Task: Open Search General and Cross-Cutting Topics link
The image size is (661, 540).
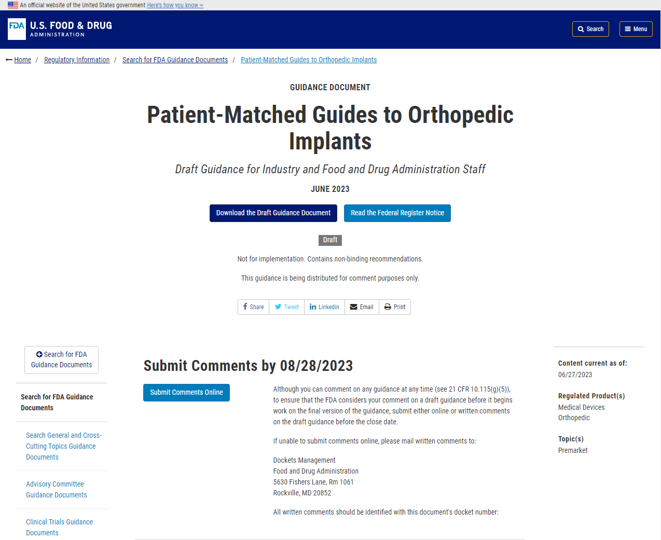Action: pos(63,446)
